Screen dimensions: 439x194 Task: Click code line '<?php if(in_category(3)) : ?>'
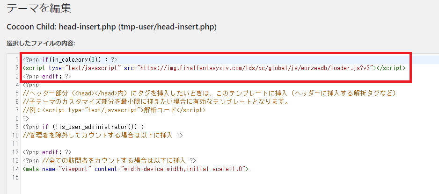tap(70, 59)
